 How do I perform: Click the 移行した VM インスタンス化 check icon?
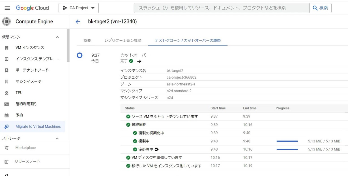pyautogui.click(x=128, y=166)
